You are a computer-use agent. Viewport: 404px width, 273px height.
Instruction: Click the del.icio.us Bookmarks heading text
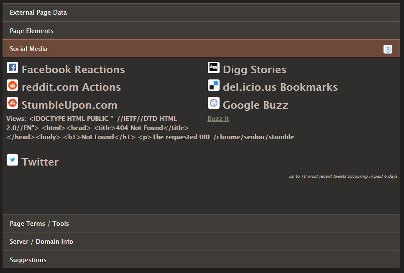click(280, 87)
